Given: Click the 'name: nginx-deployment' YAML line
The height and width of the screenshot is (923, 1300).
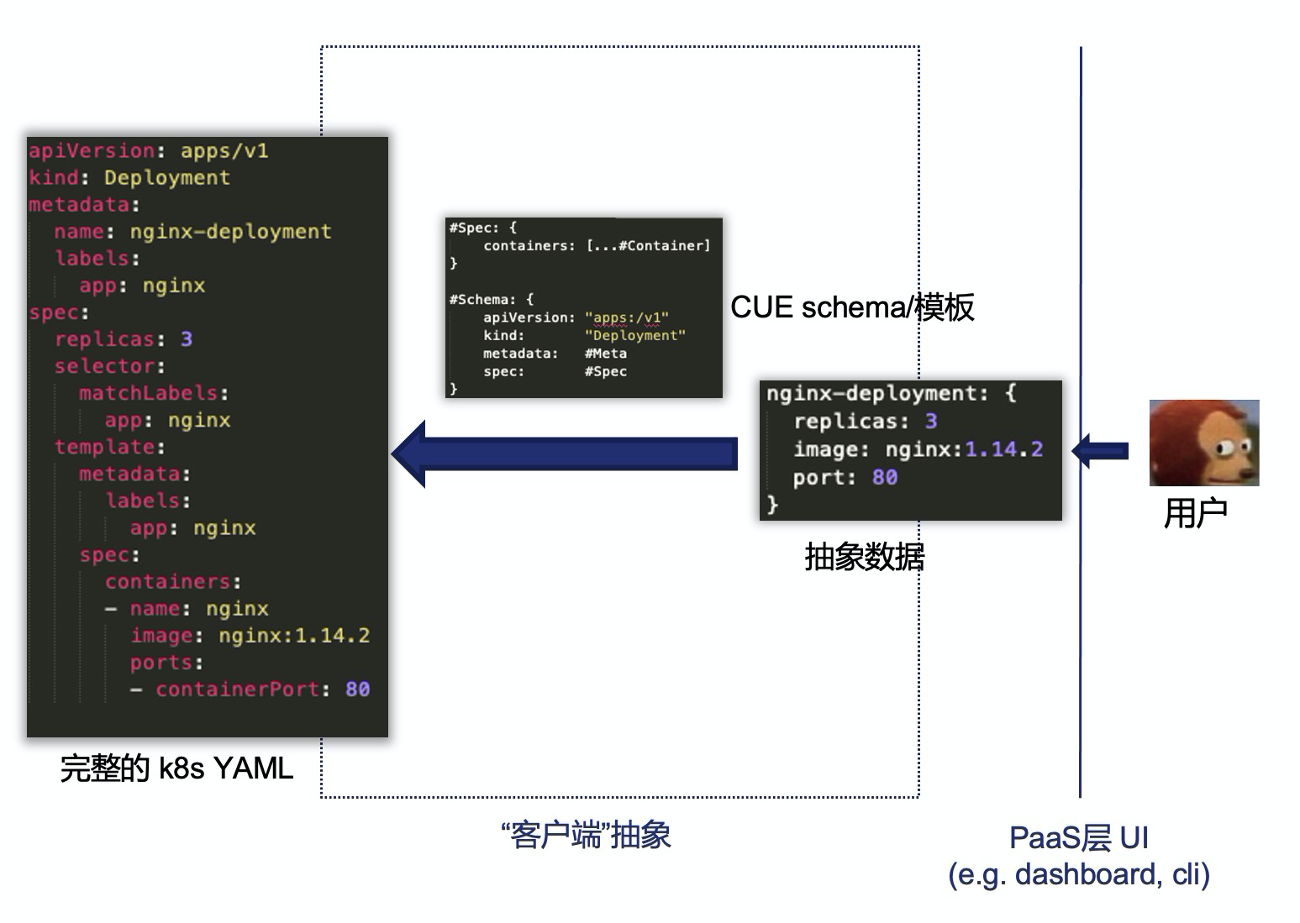Looking at the screenshot, I should [192, 232].
